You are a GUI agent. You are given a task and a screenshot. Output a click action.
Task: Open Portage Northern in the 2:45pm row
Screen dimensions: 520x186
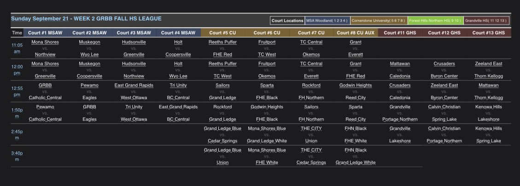click(444, 140)
